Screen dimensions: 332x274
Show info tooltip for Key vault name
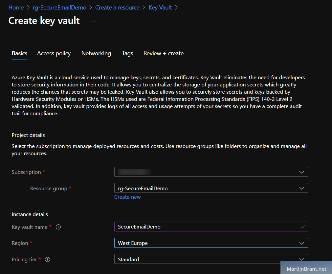click(x=58, y=227)
